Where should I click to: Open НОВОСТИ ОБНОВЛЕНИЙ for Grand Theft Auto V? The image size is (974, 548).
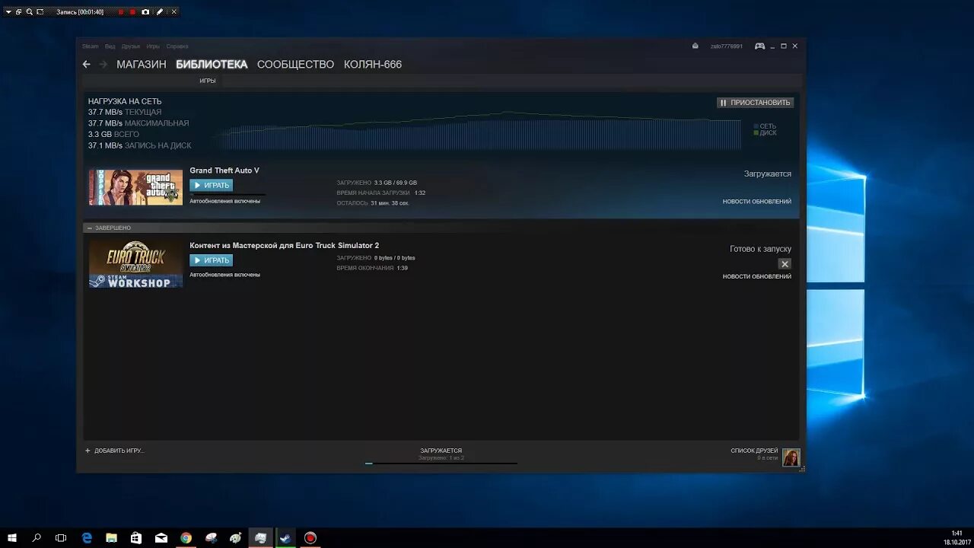click(757, 202)
